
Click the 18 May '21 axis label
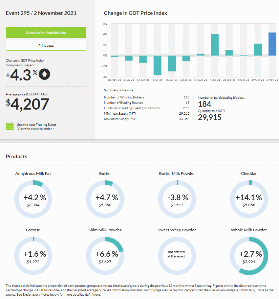(114, 80)
